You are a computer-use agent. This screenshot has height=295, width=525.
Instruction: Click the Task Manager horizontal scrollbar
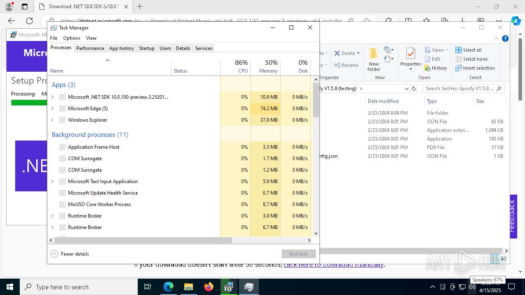(x=143, y=241)
